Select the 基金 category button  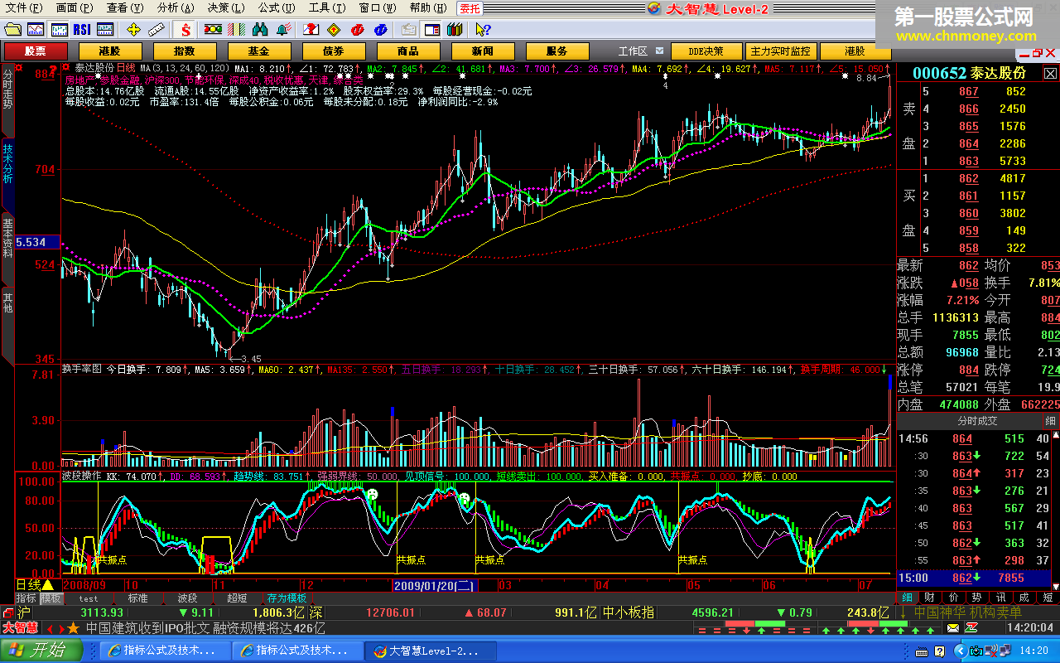(x=258, y=51)
